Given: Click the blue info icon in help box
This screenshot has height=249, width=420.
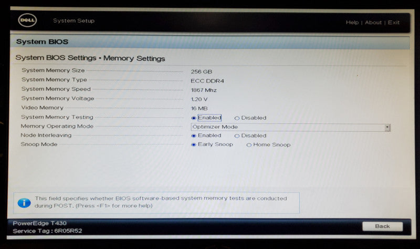Looking at the screenshot, I should (24, 203).
